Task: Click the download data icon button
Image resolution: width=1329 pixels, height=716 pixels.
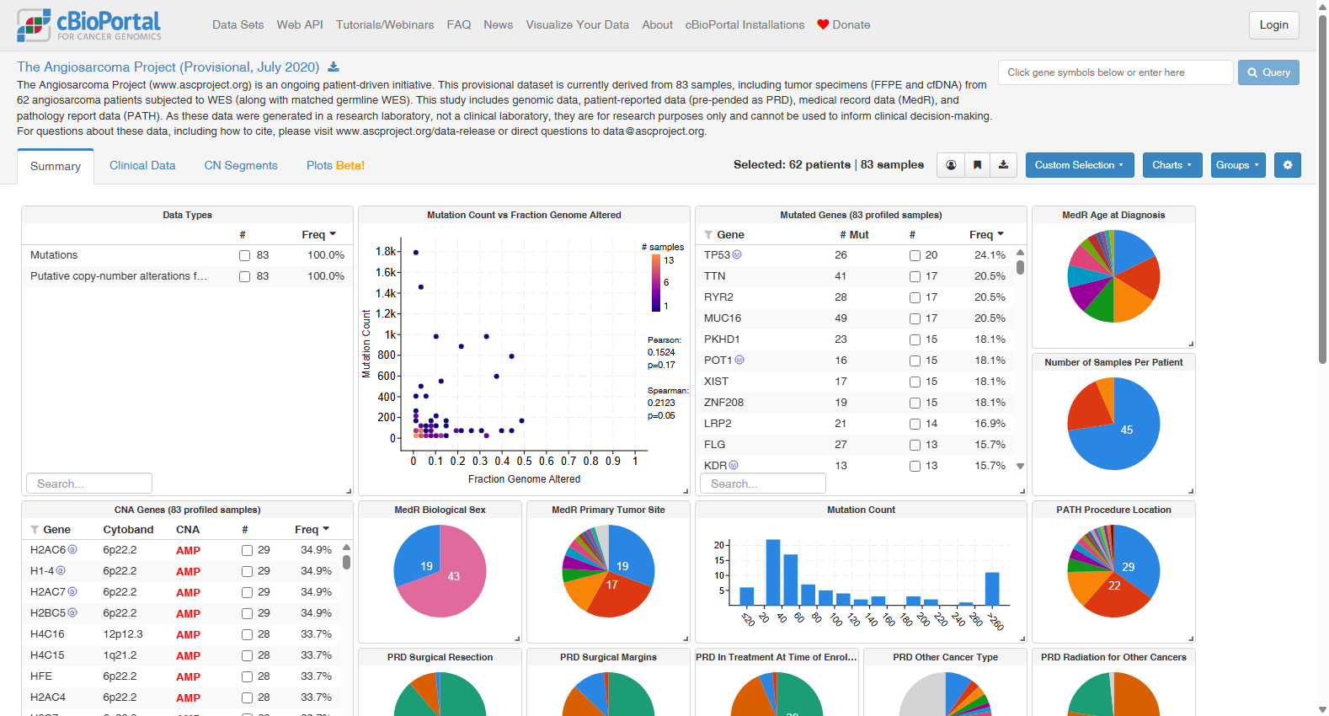Action: pos(1004,165)
